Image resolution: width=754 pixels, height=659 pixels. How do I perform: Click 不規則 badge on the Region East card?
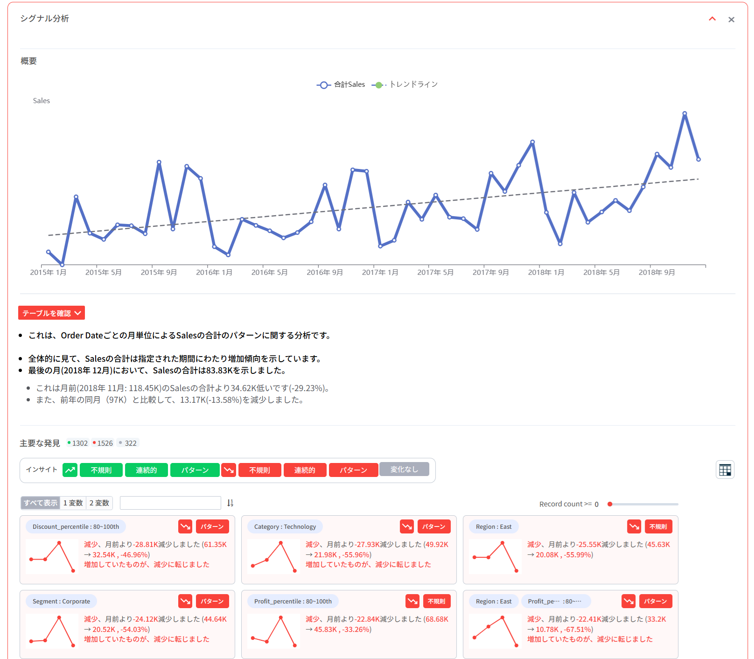click(x=658, y=526)
